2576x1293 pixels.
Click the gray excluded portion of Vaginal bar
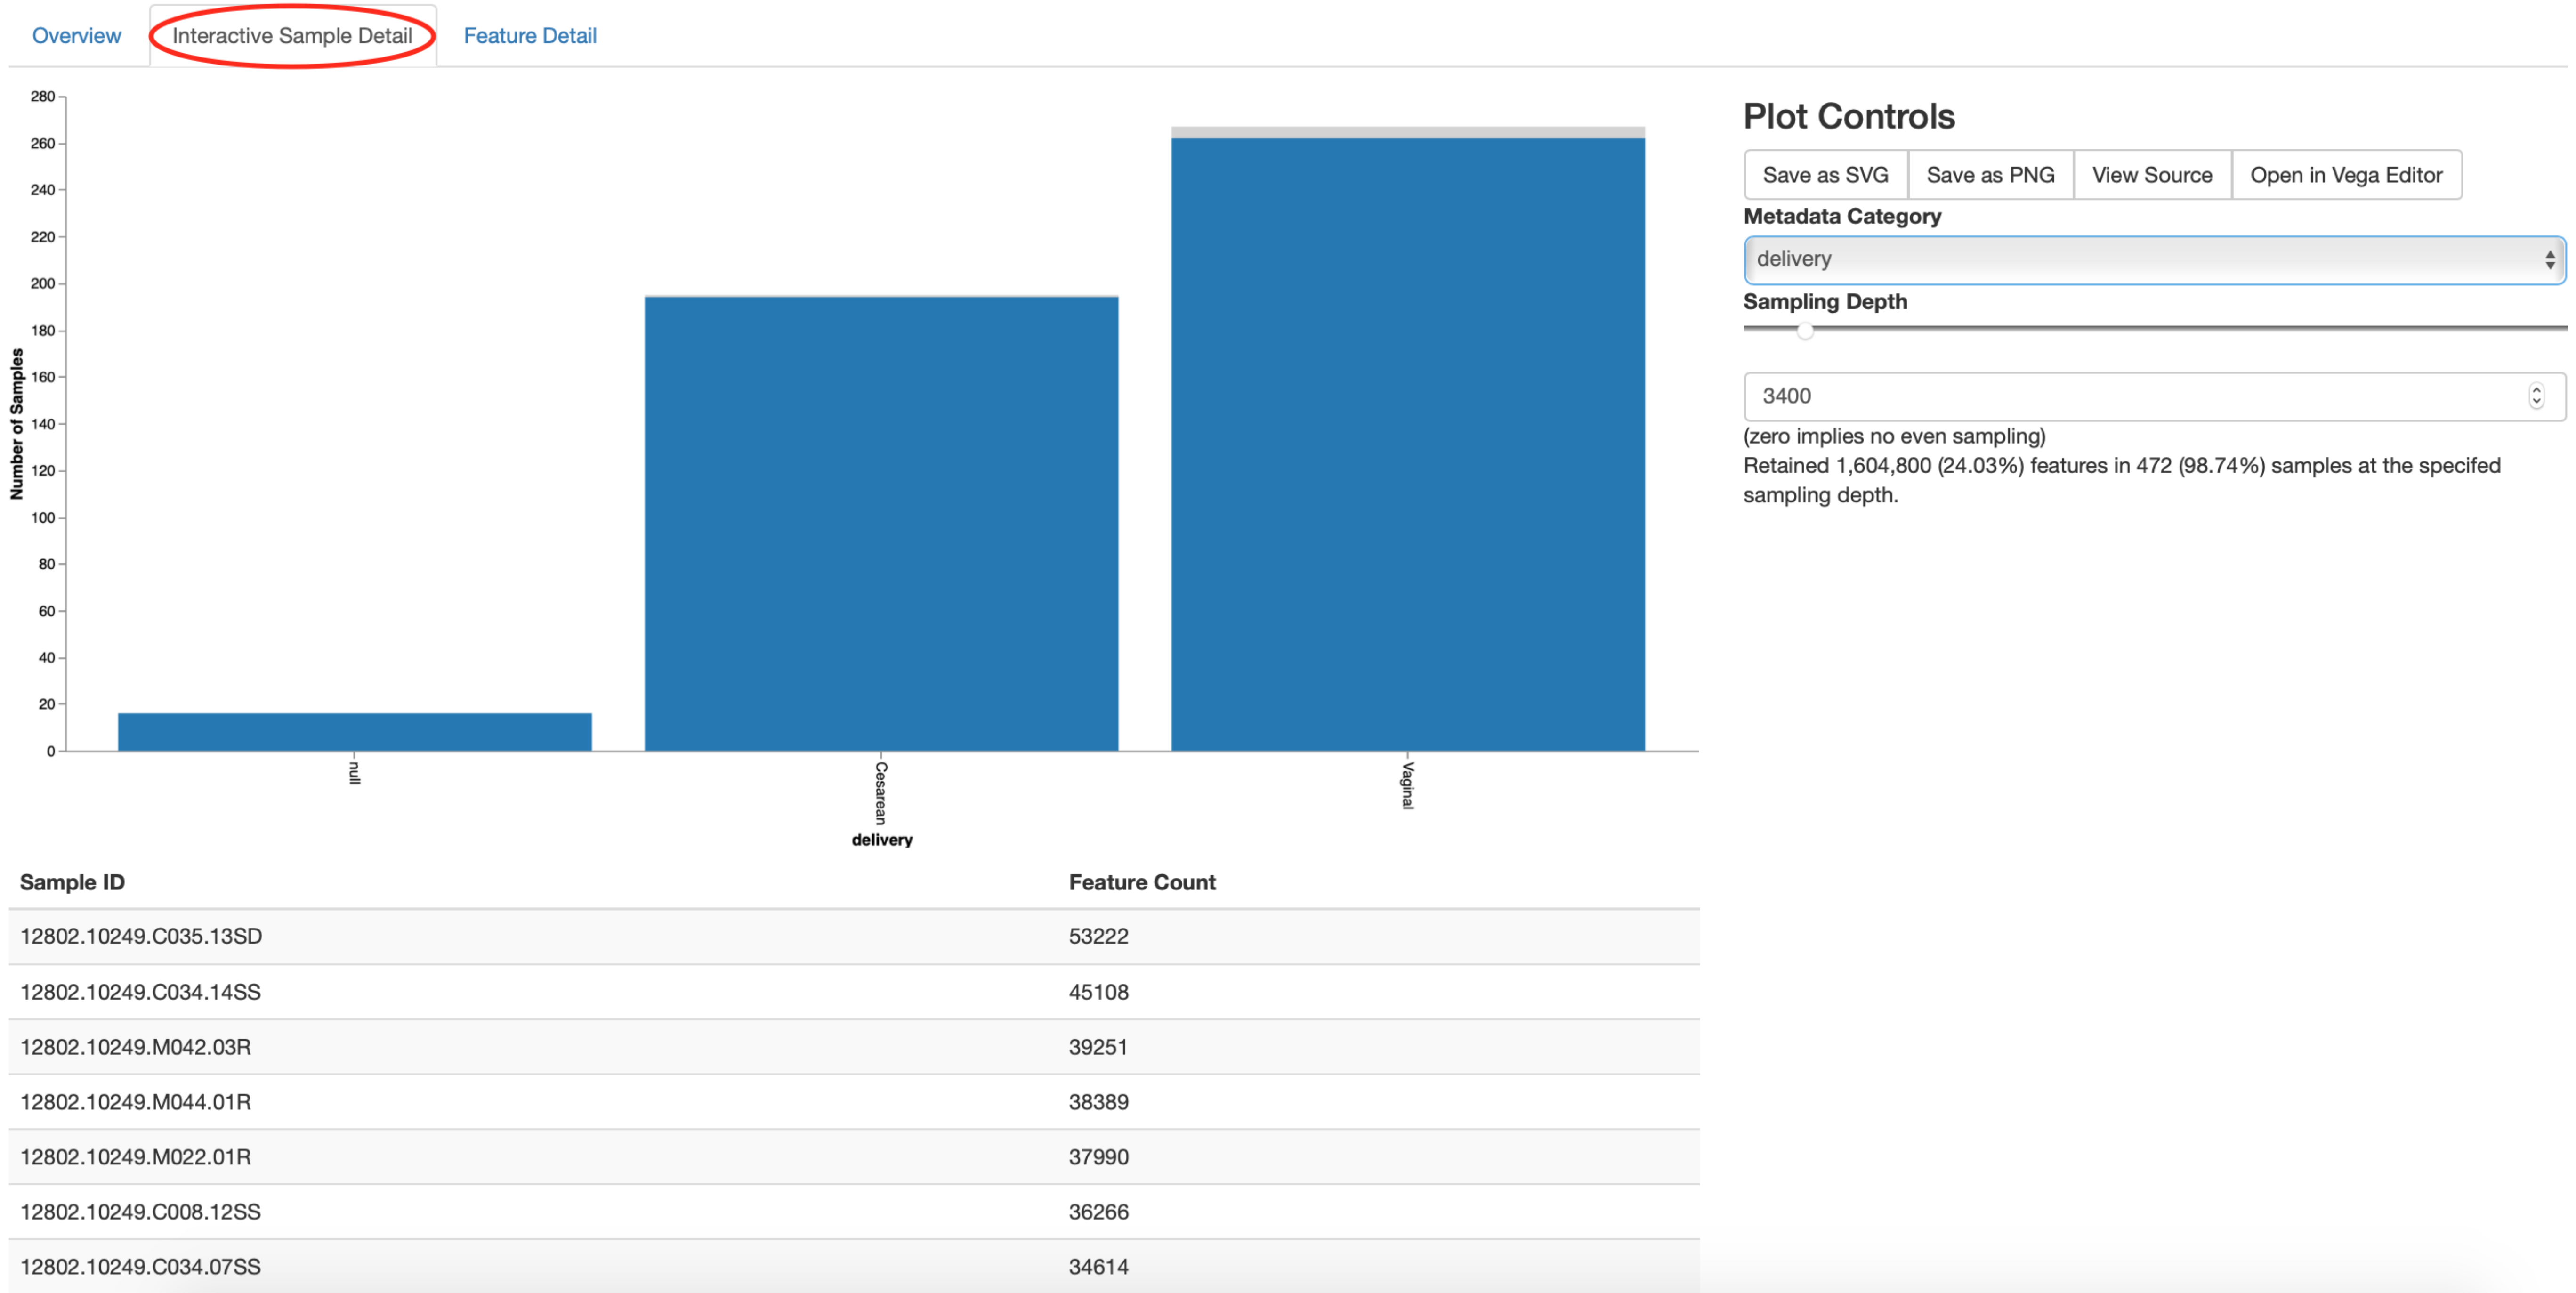coord(1407,132)
